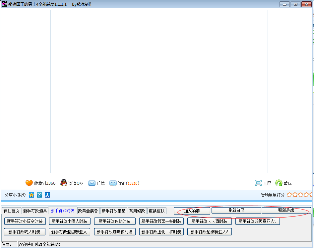This screenshot has height=248, width=314.
Task: Click the orange heart 收藏到3366 icon
Action: pos(29,183)
